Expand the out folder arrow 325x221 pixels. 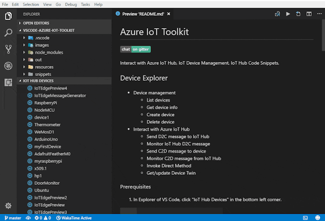click(x=24, y=60)
